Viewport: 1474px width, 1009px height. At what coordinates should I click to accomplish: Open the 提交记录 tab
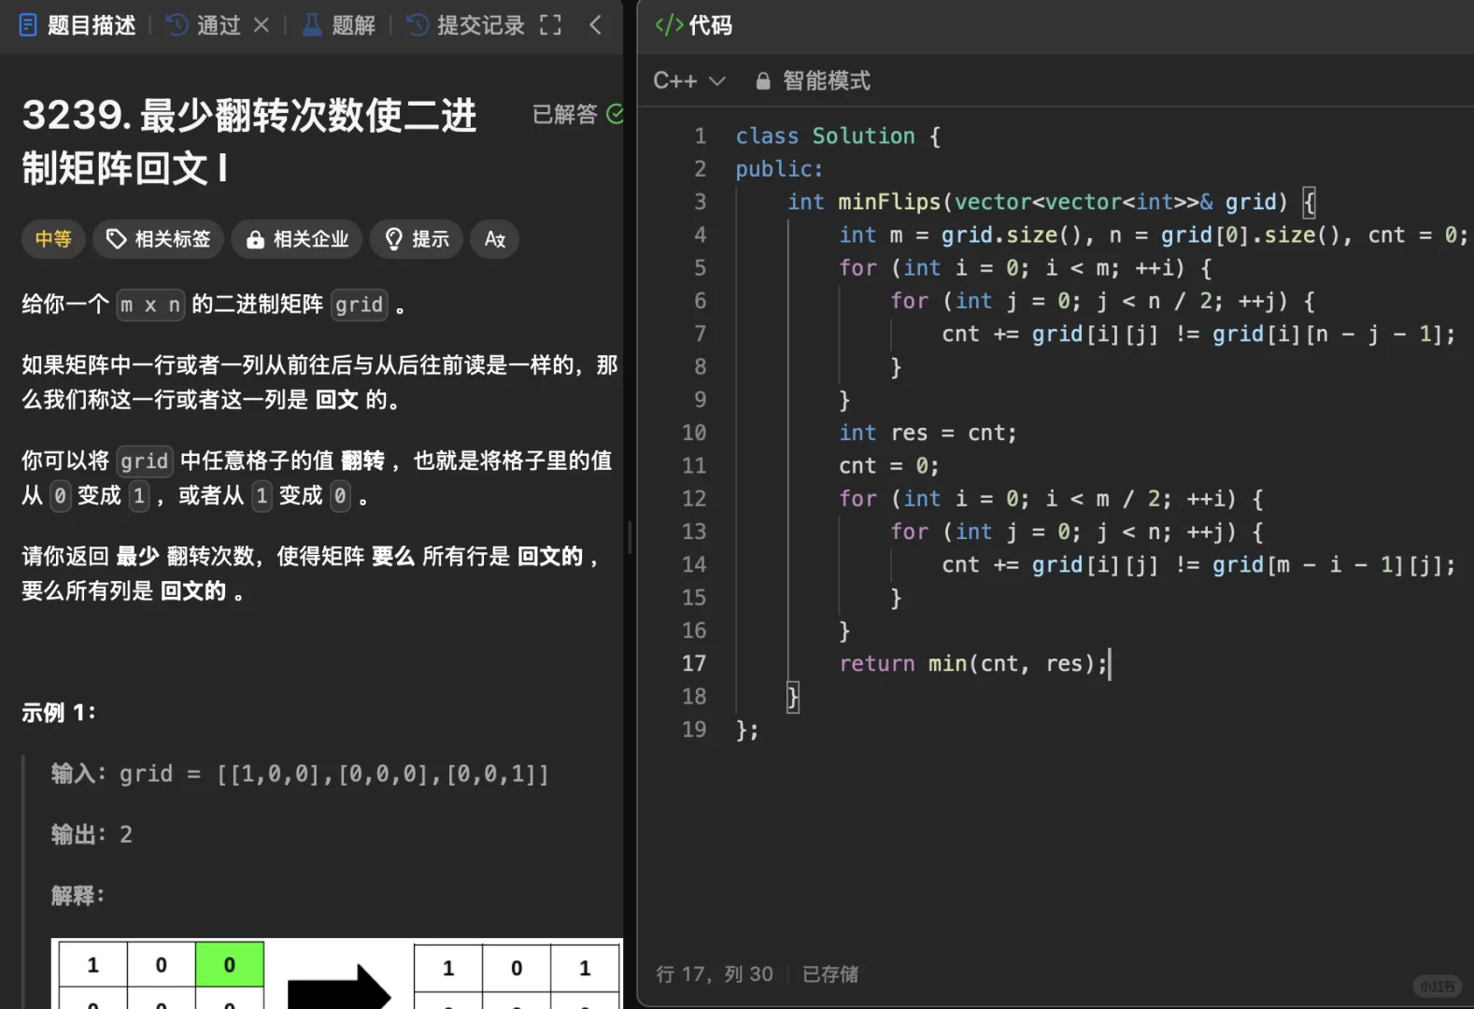point(466,25)
